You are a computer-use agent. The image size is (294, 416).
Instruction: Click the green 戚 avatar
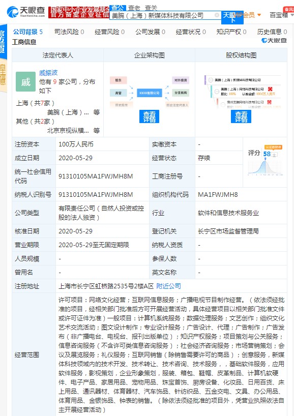coord(25,82)
